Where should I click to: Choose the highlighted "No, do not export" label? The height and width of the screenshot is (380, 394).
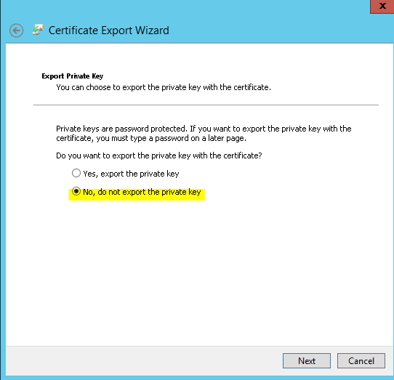(x=142, y=192)
